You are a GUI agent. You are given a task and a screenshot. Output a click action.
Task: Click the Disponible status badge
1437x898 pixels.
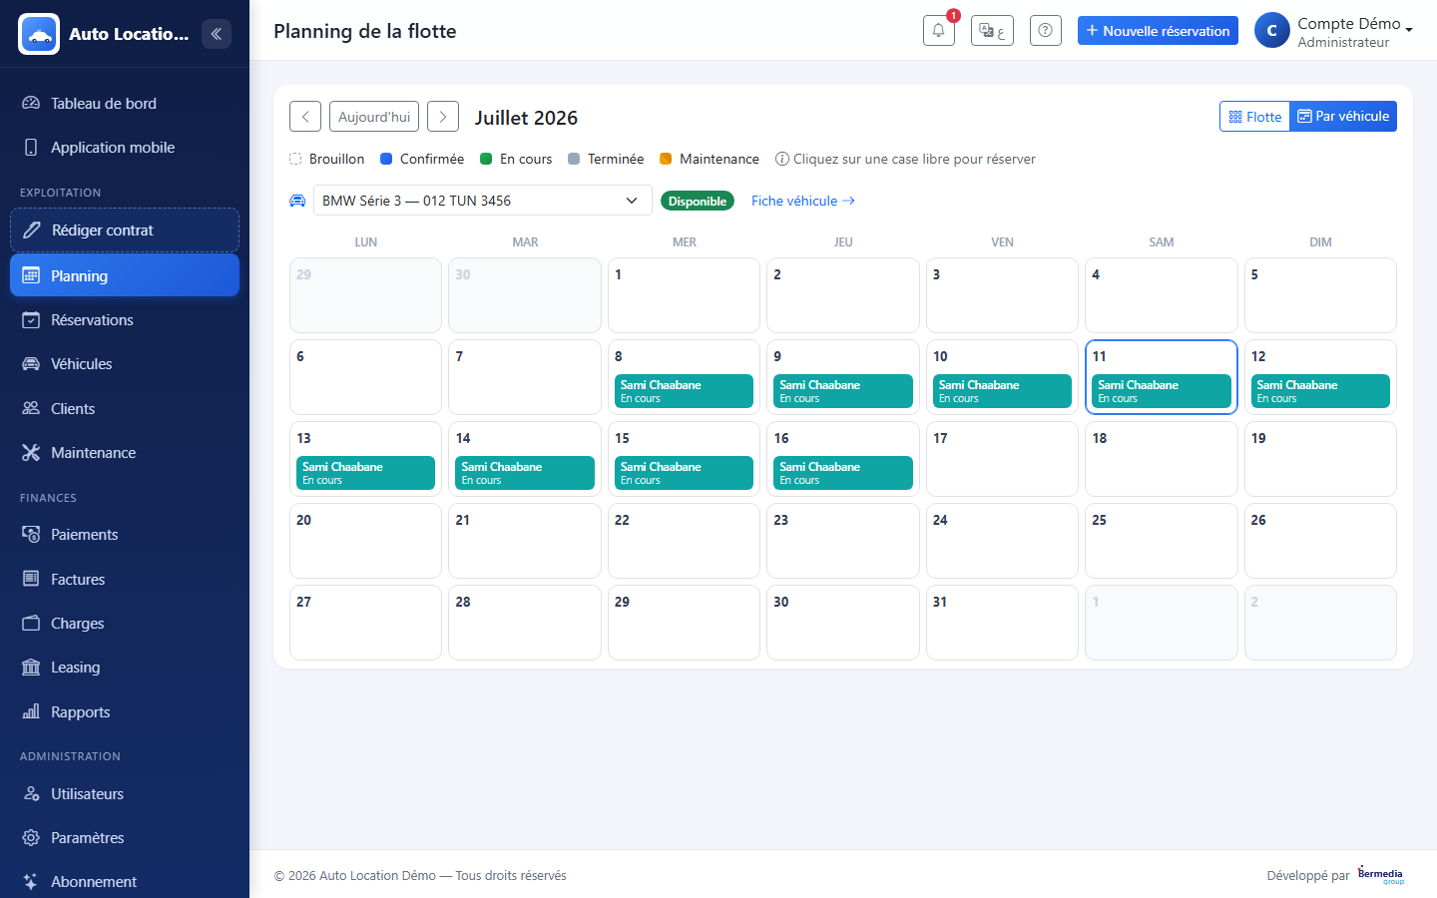(x=698, y=201)
